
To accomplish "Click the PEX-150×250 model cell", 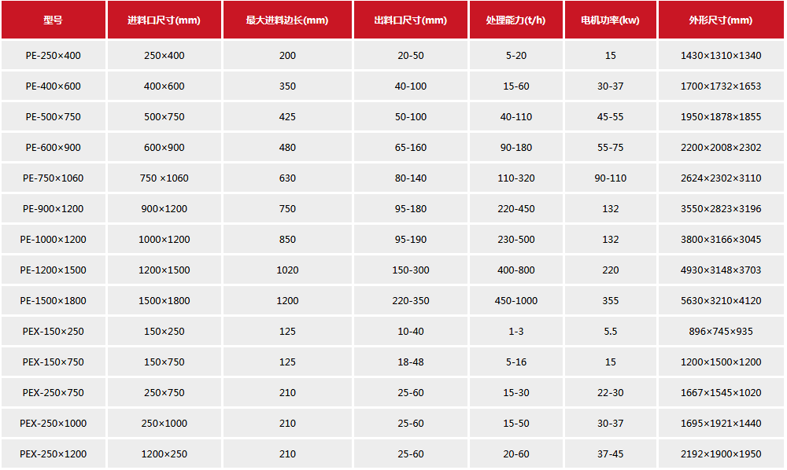I will point(53,332).
